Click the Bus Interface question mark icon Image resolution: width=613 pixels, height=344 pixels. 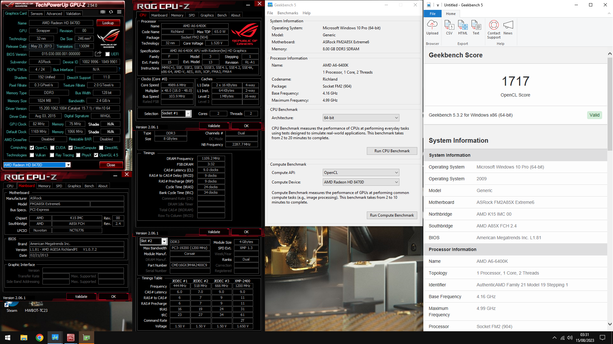[x=119, y=69]
